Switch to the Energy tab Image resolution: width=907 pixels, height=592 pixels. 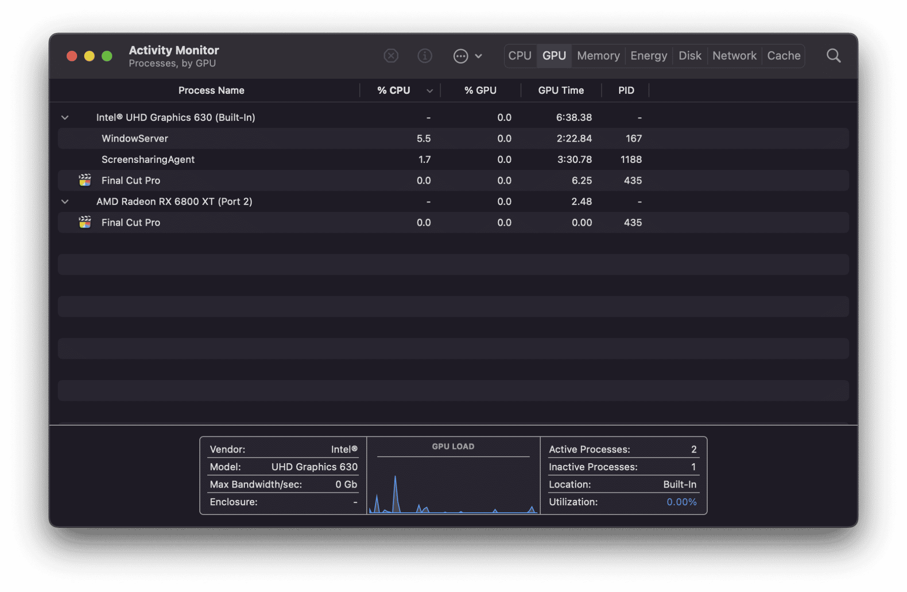coord(648,56)
